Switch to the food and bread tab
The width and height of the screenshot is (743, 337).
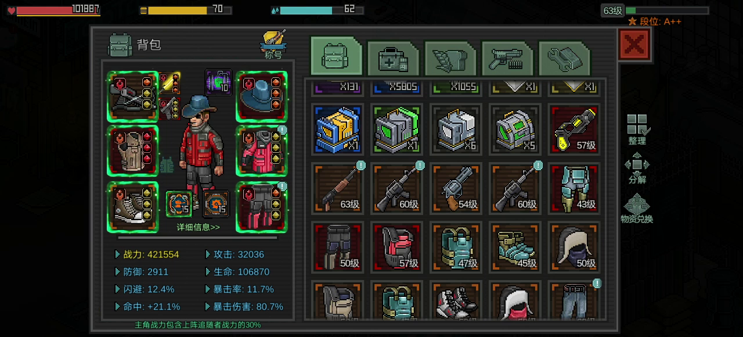coord(450,59)
